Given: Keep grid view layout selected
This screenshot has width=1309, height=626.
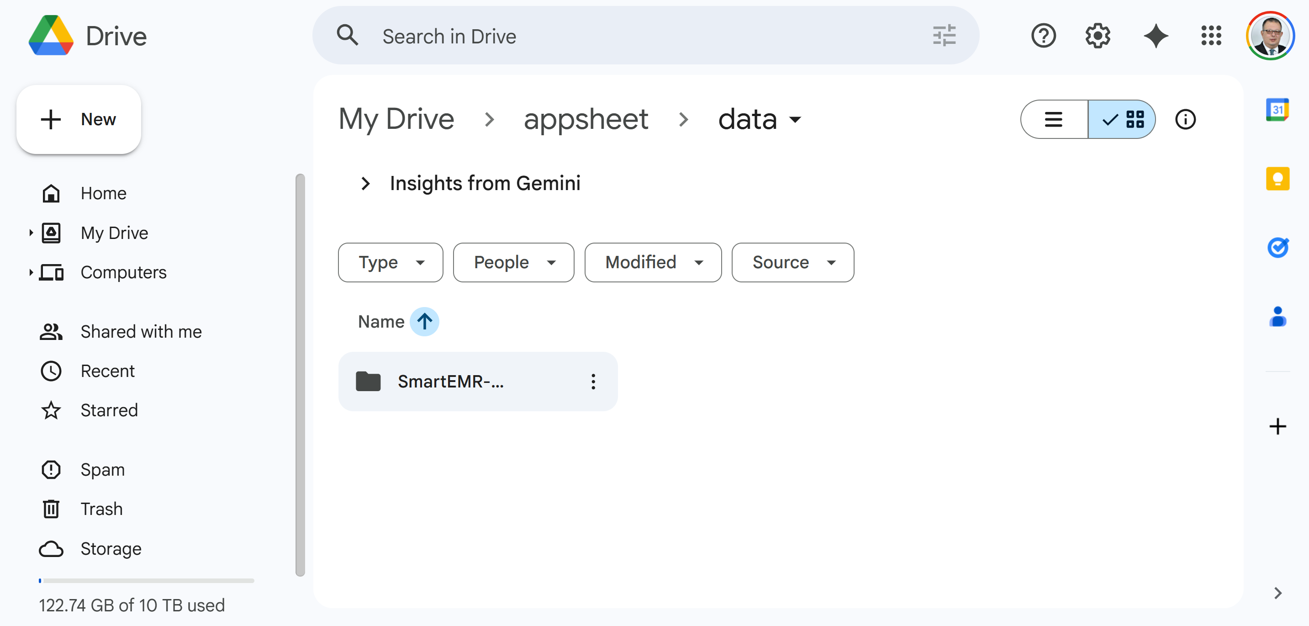Looking at the screenshot, I should (1123, 119).
